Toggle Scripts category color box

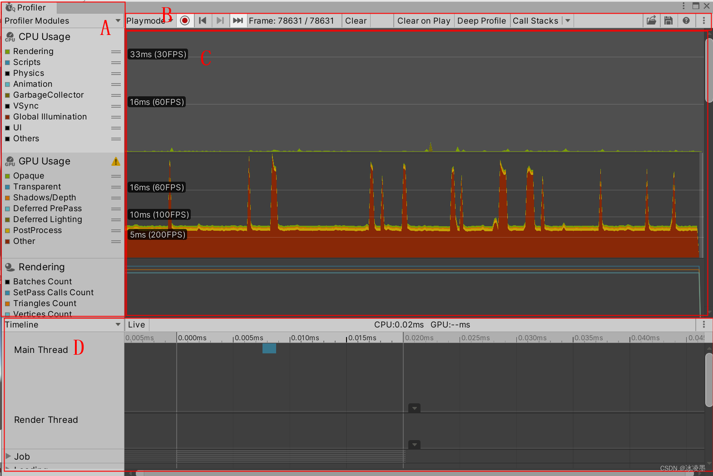(x=7, y=63)
